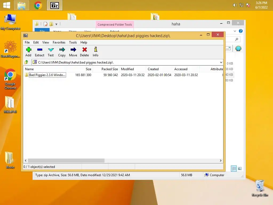This screenshot has height=205, width=273.
Task: Open the Action Center flag icon
Action: (248, 5)
